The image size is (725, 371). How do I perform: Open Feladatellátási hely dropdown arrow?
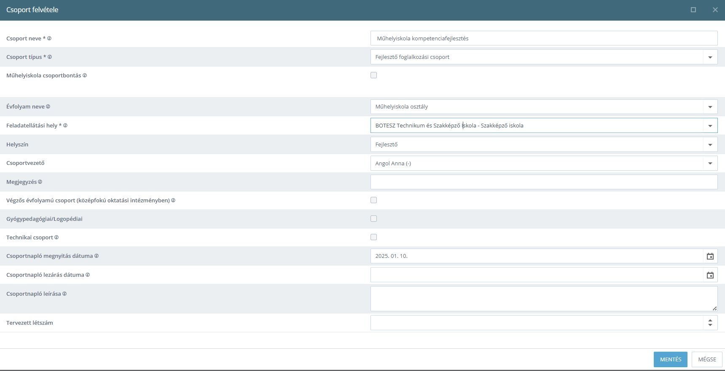click(x=710, y=126)
